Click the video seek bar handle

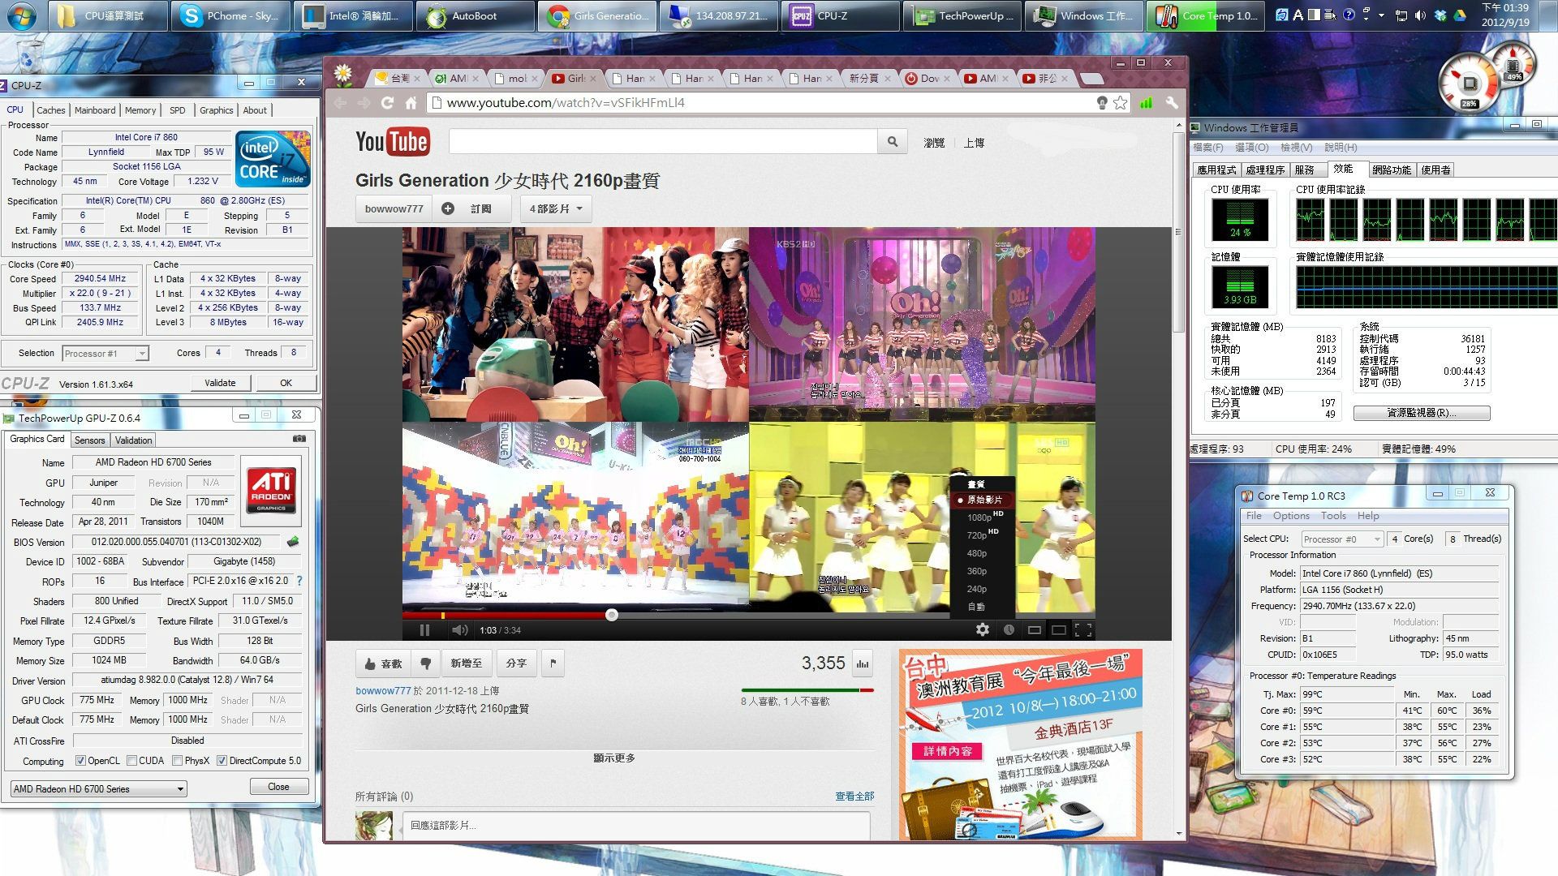(612, 615)
